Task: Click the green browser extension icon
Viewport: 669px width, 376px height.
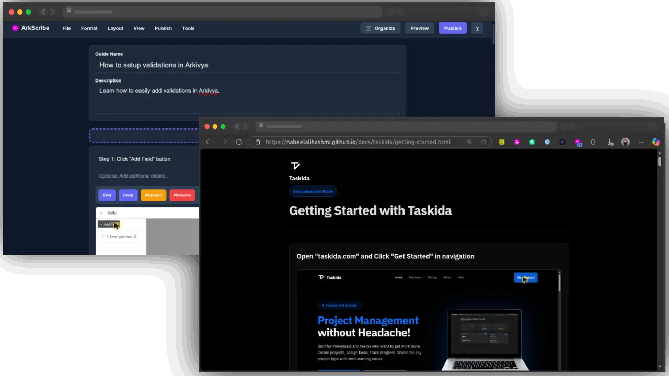Action: pyautogui.click(x=532, y=142)
